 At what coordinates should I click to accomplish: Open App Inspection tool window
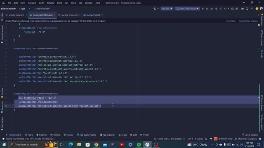pos(107,135)
